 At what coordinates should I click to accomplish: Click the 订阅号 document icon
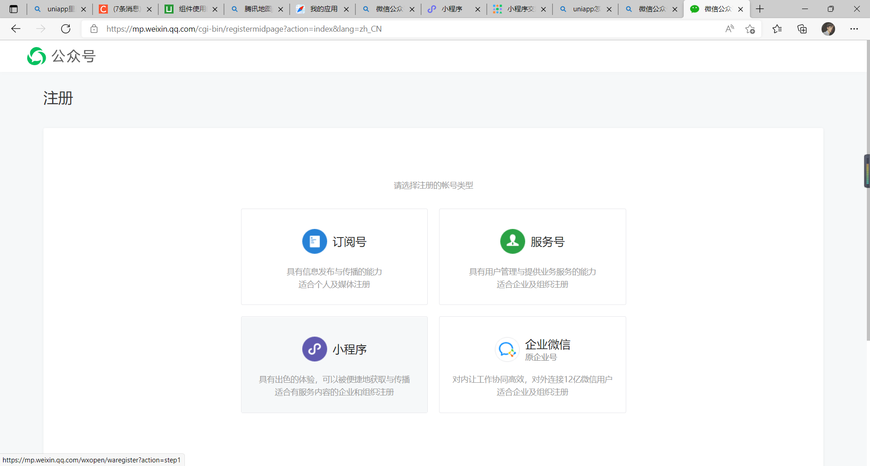(314, 241)
